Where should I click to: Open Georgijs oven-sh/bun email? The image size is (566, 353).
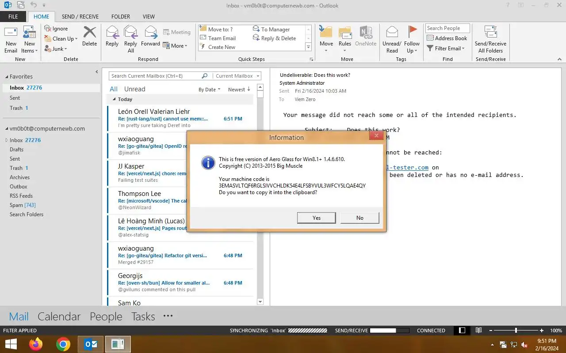pos(180,282)
